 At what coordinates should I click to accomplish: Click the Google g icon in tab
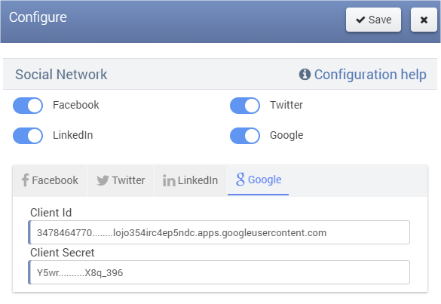click(x=240, y=180)
